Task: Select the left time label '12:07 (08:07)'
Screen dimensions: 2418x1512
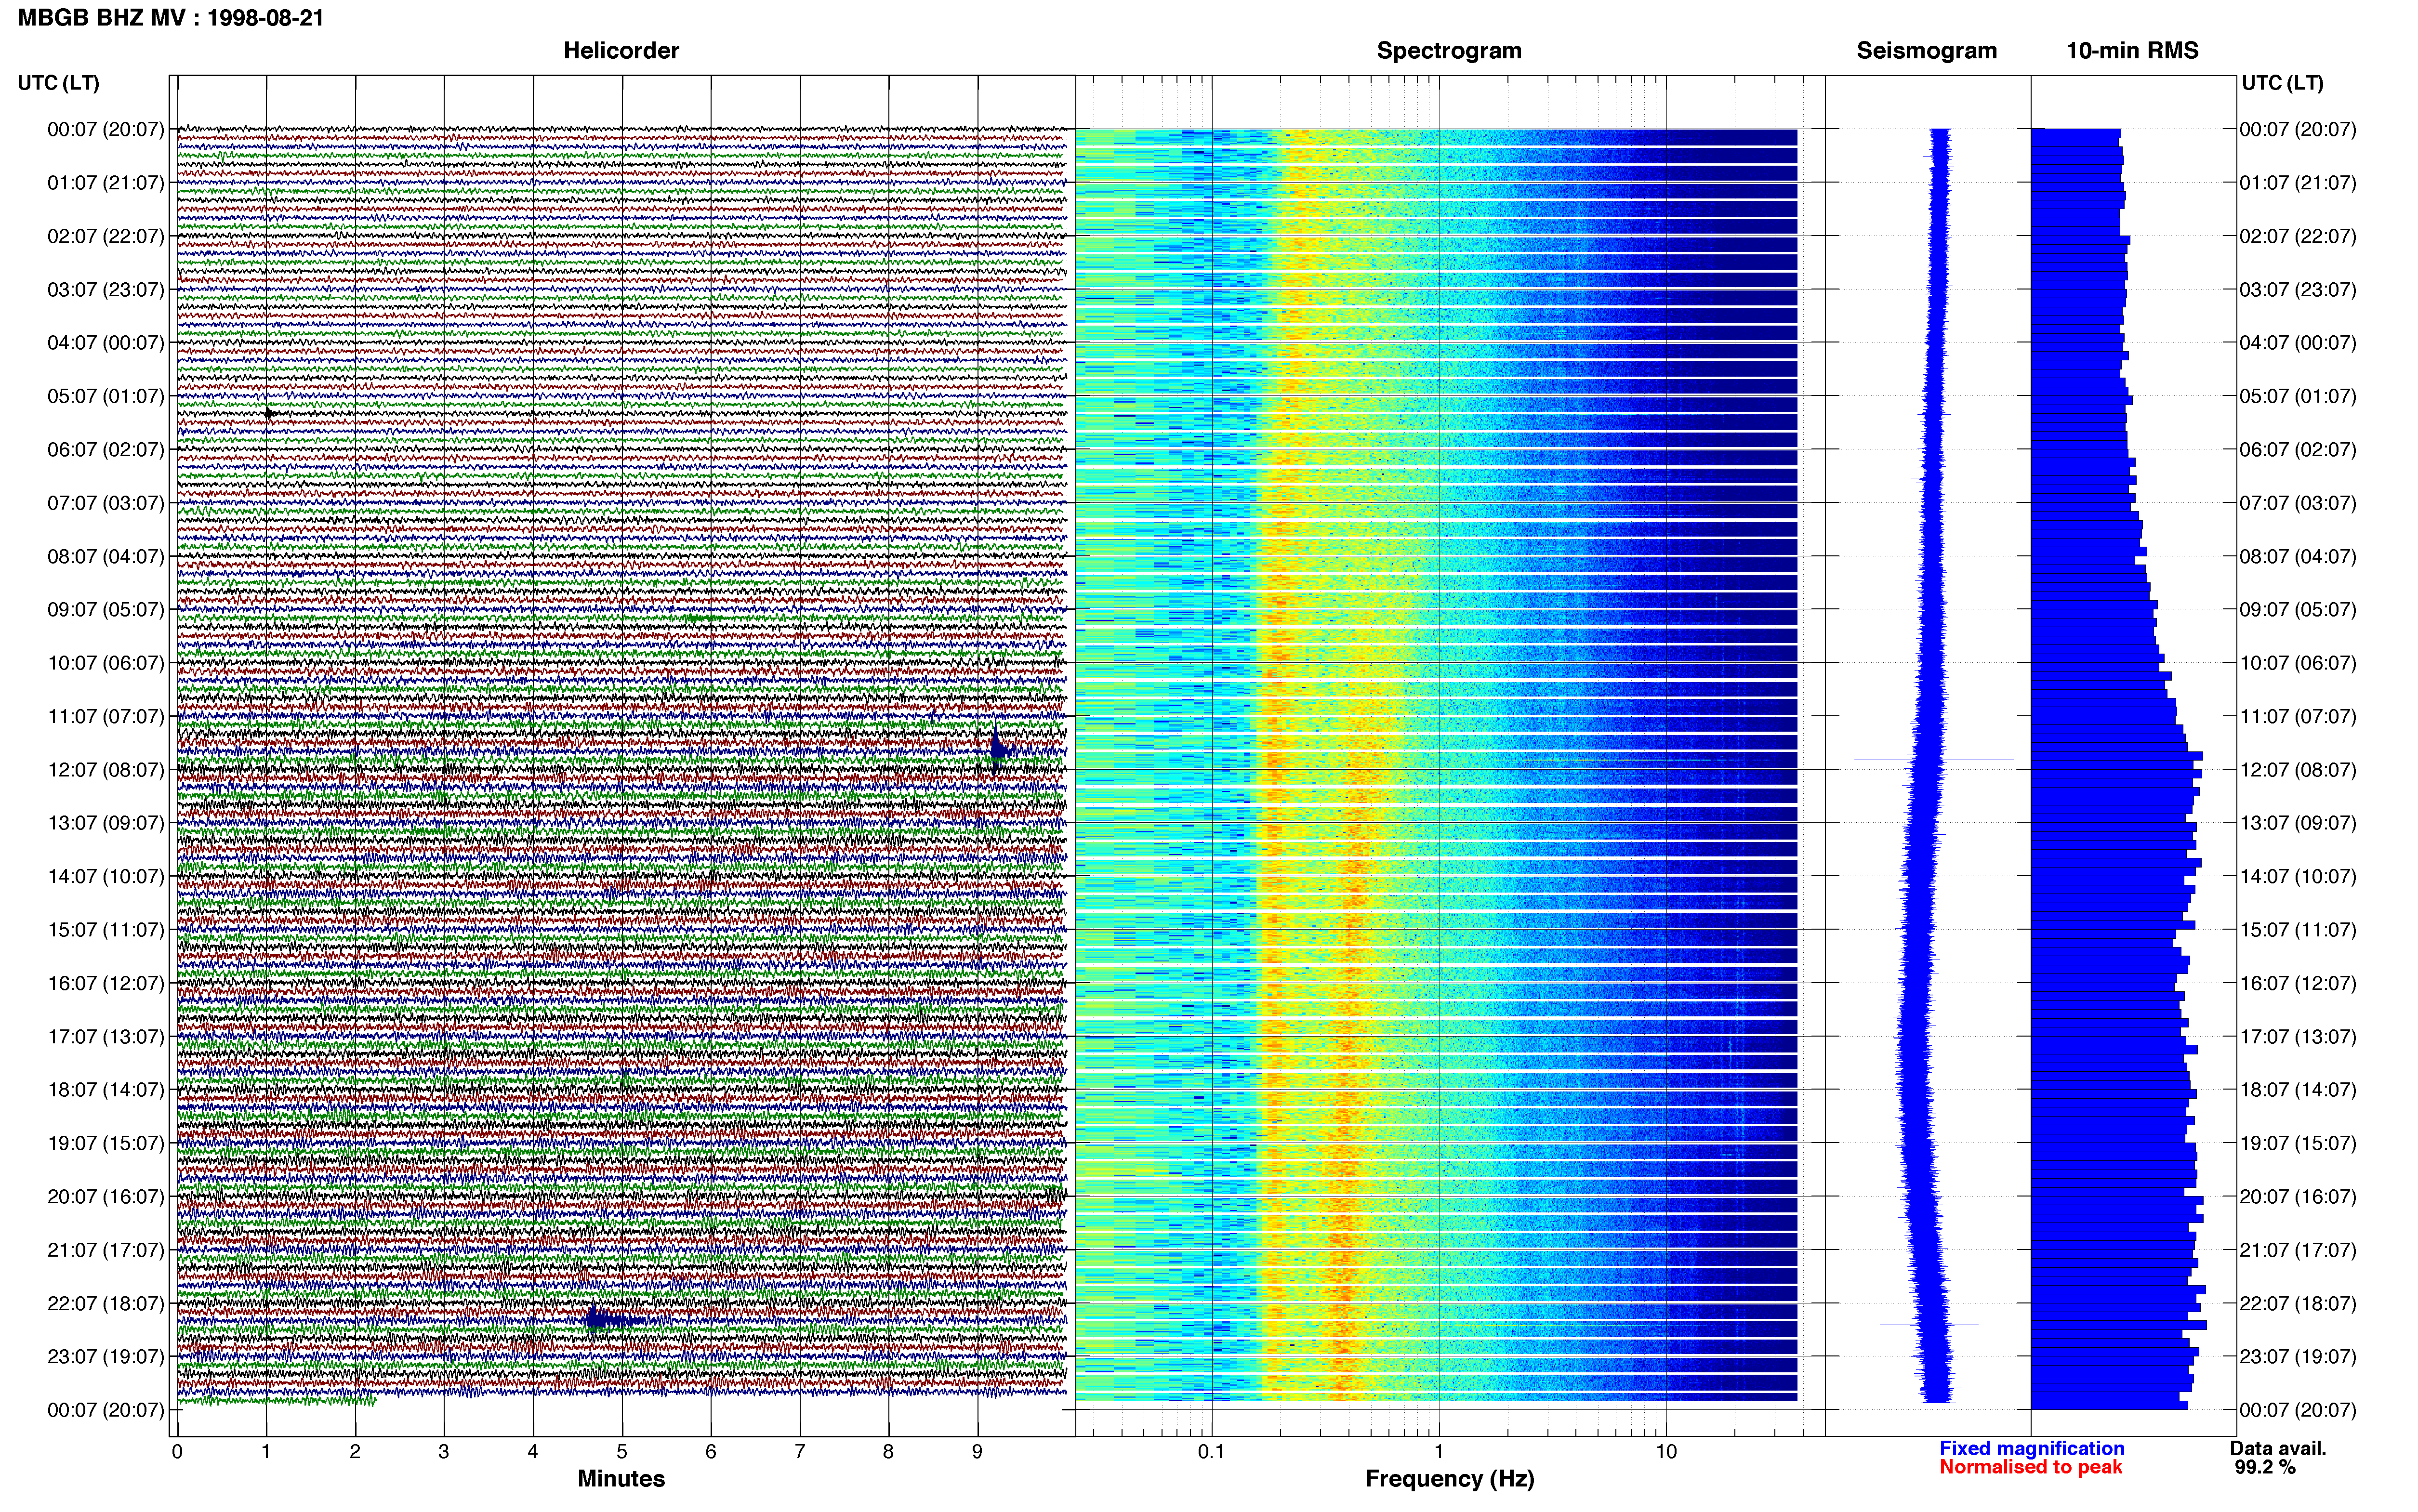Action: point(106,770)
